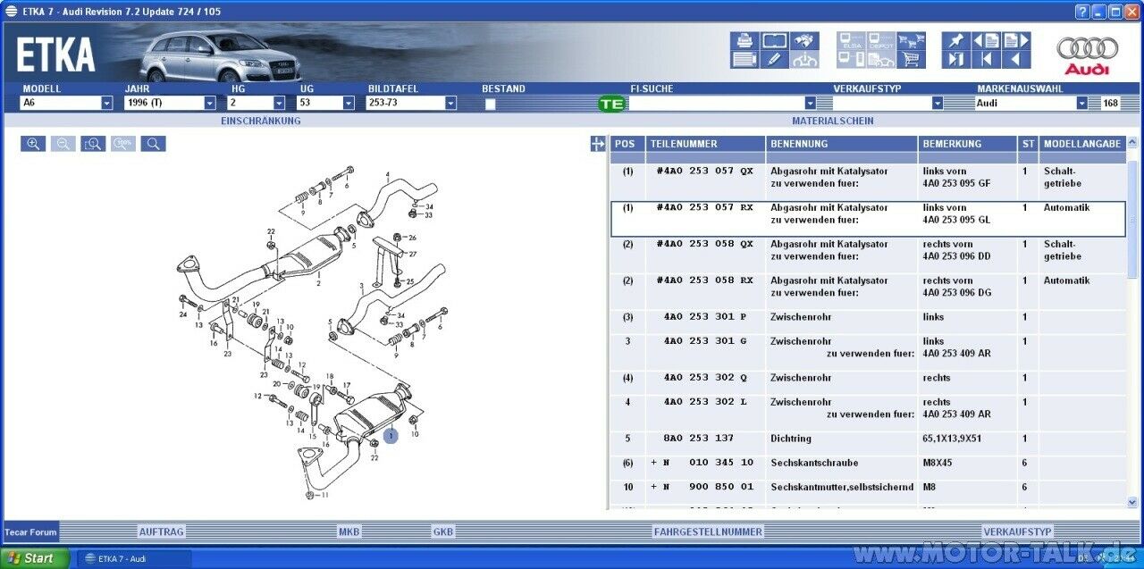
Task: Click ETKA 7 - Audi taskbar button
Action: pos(134,559)
